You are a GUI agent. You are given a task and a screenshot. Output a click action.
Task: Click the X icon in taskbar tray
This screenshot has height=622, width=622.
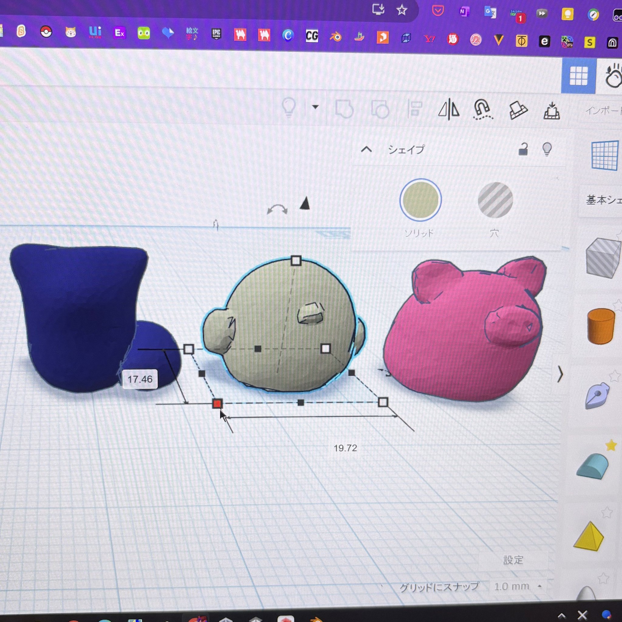[x=582, y=616]
